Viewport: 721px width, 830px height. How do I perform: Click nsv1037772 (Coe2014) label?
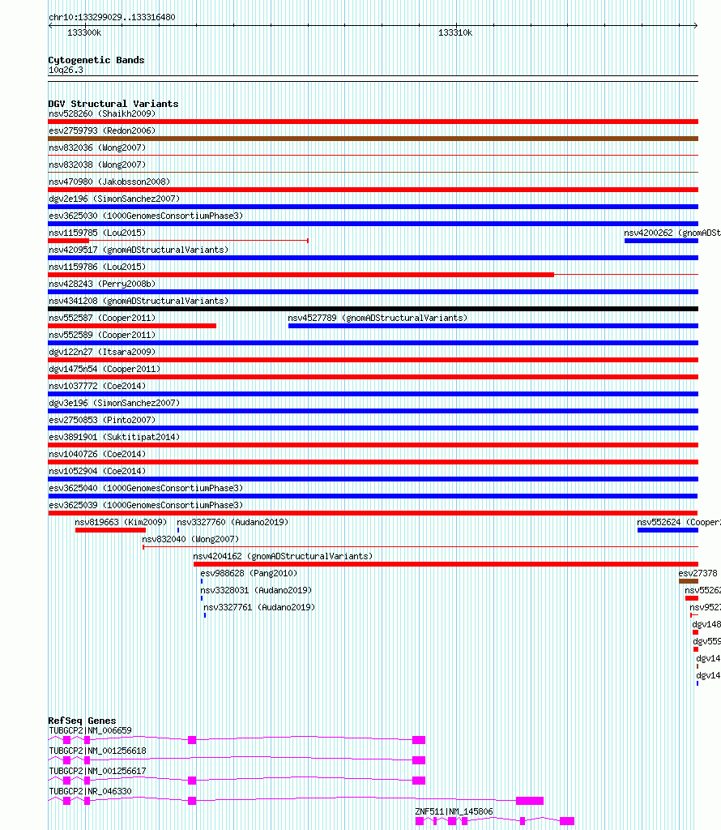pos(96,386)
